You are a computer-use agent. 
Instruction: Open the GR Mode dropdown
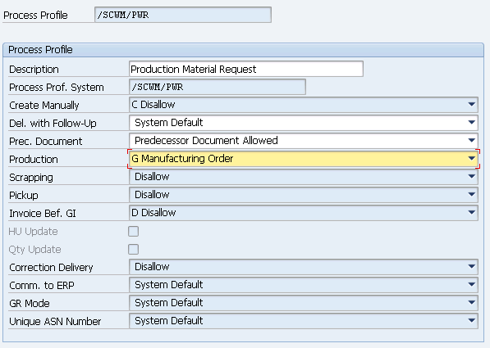click(x=304, y=303)
